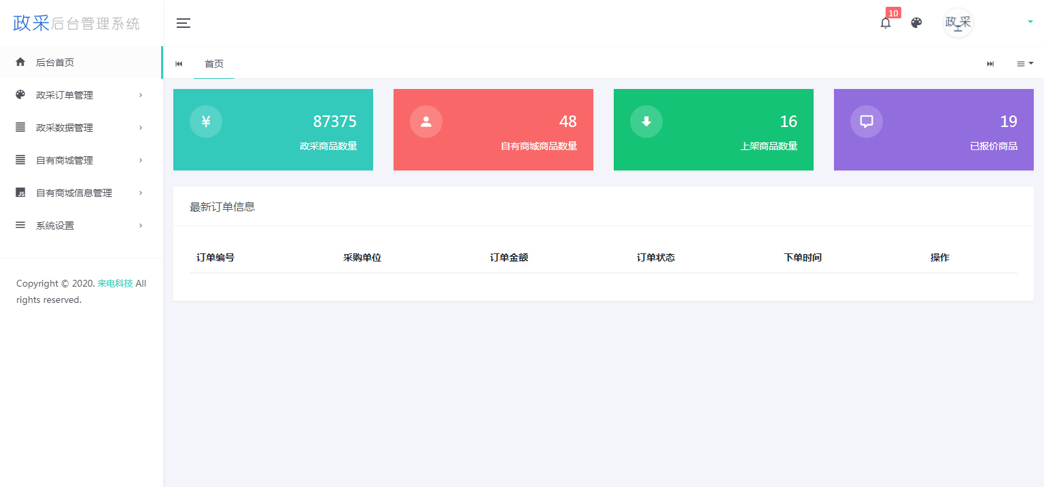Click the 操作 column header
Image resolution: width=1044 pixels, height=487 pixels.
(x=940, y=257)
